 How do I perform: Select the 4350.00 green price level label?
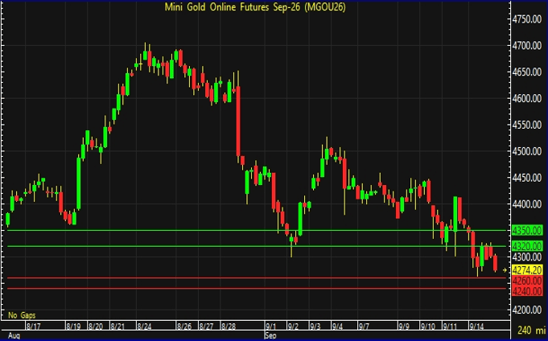click(x=527, y=231)
